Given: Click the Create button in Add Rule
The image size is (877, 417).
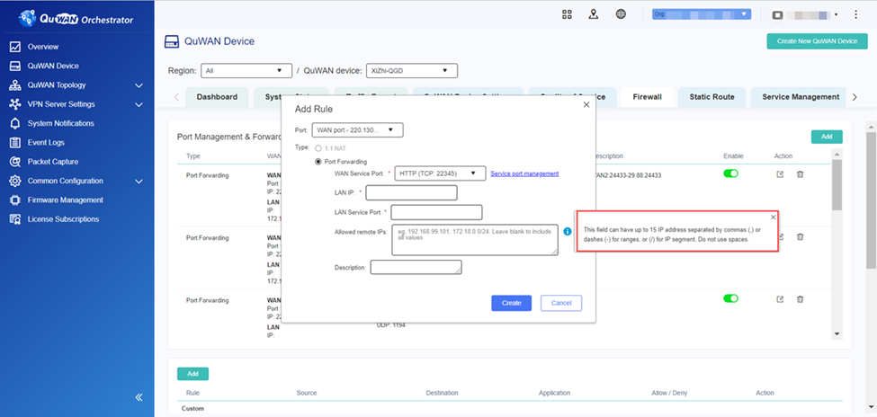Looking at the screenshot, I should pos(511,303).
